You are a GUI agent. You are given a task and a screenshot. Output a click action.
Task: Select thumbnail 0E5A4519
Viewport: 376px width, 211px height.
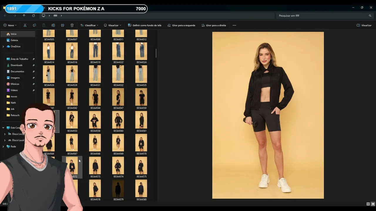[x=95, y=51]
